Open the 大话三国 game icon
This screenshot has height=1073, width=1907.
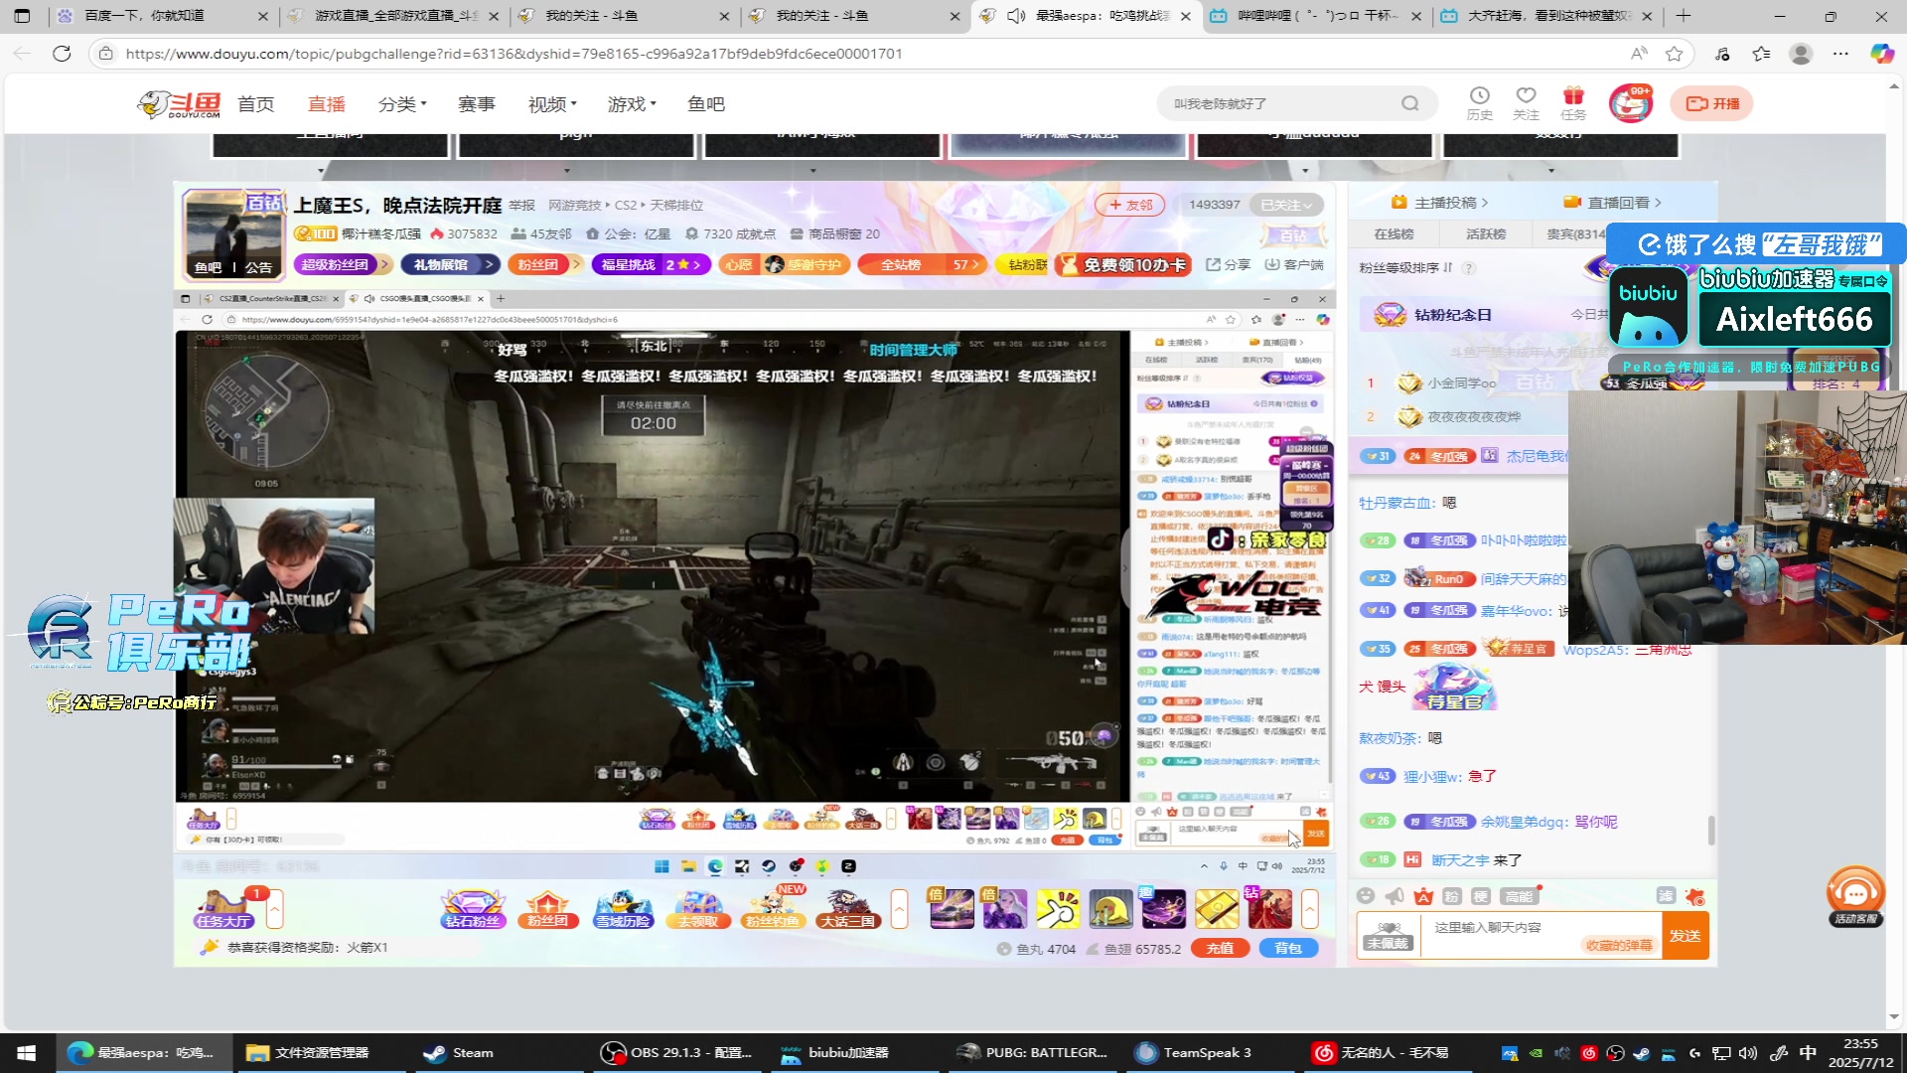pos(848,909)
